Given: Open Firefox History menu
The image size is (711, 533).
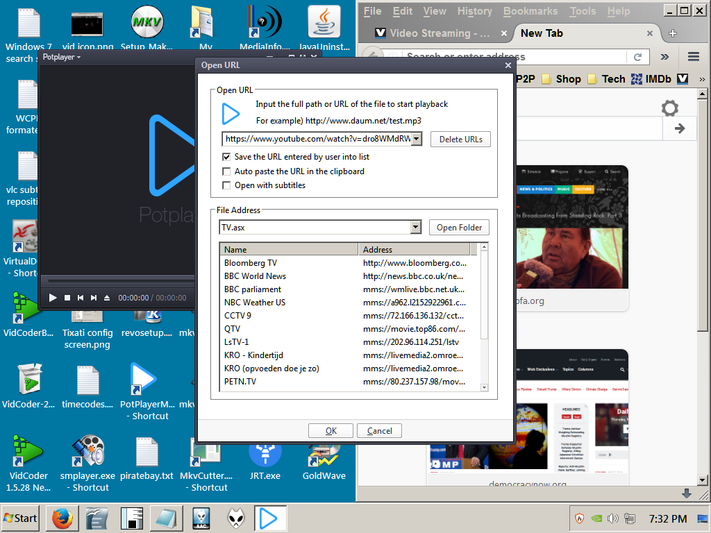Looking at the screenshot, I should pyautogui.click(x=474, y=11).
